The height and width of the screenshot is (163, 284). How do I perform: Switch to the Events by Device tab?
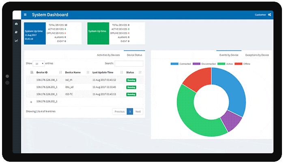pos(229,55)
